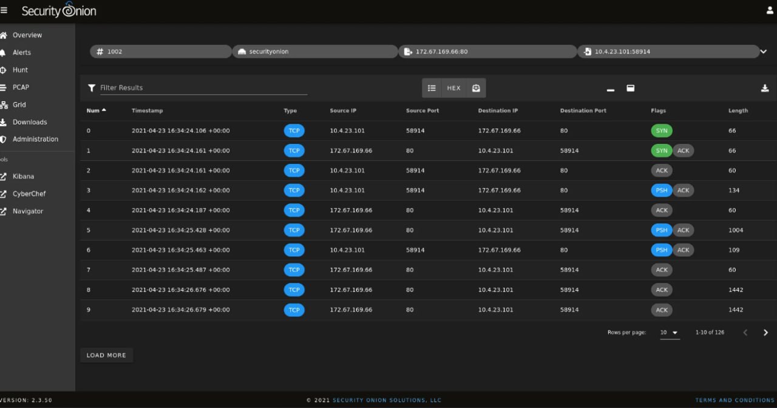Screen dimensions: 777x408
Task: Toggle HEX packet view
Action: pyautogui.click(x=454, y=88)
